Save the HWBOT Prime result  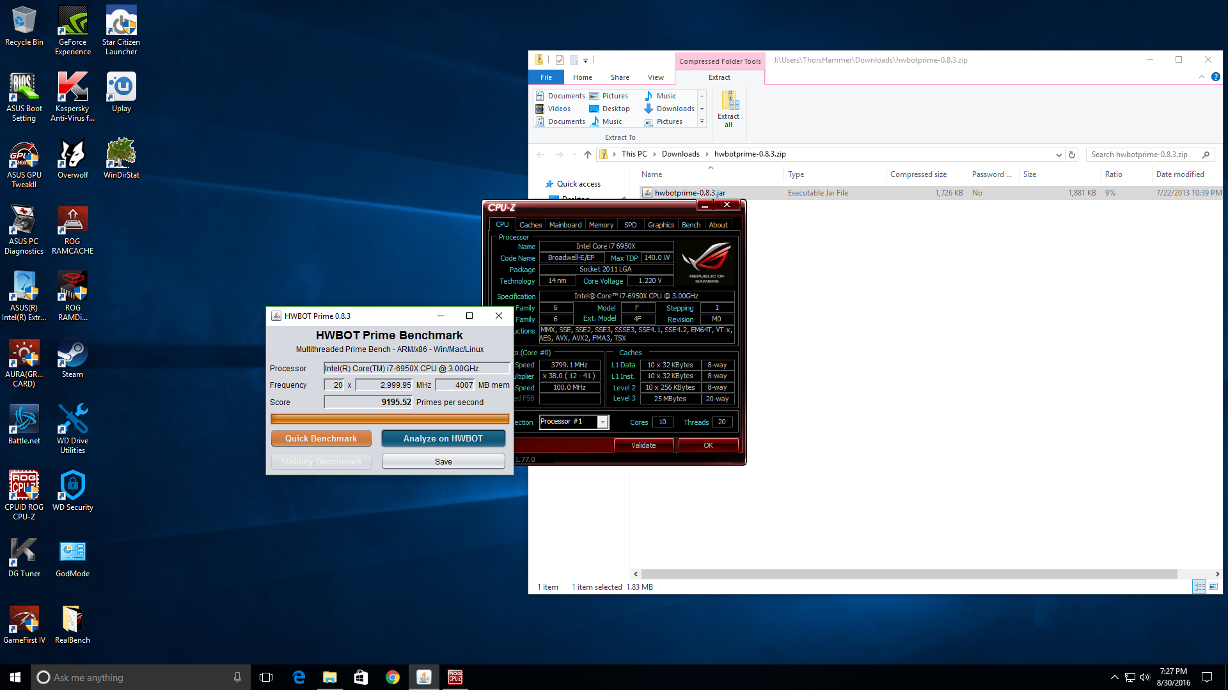[443, 461]
